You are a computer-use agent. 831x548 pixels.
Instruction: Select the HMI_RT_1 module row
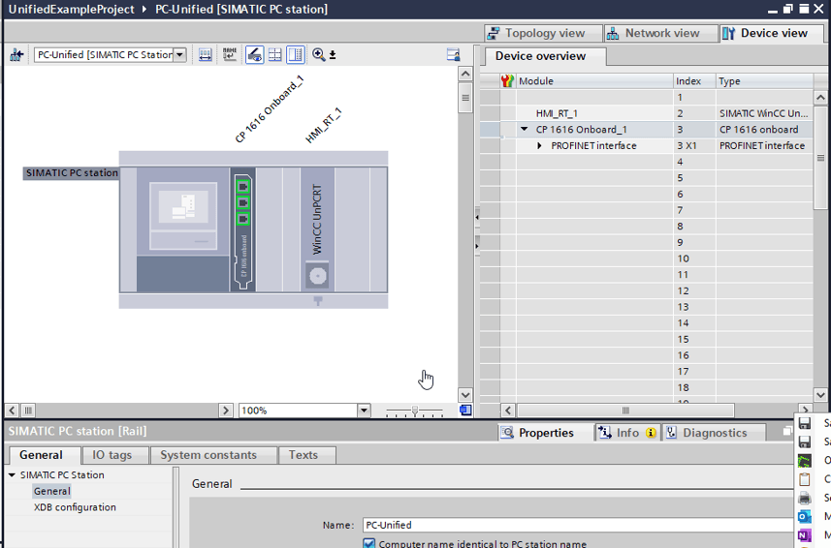[646, 113]
